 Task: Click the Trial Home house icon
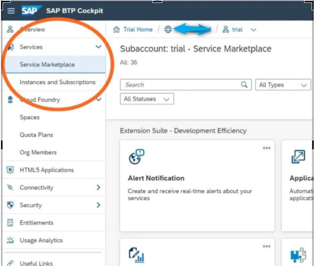point(116,29)
